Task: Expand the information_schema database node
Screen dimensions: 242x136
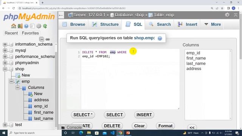Action: click(x=5, y=44)
